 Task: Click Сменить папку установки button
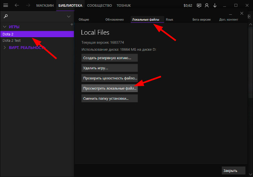pos(110,98)
